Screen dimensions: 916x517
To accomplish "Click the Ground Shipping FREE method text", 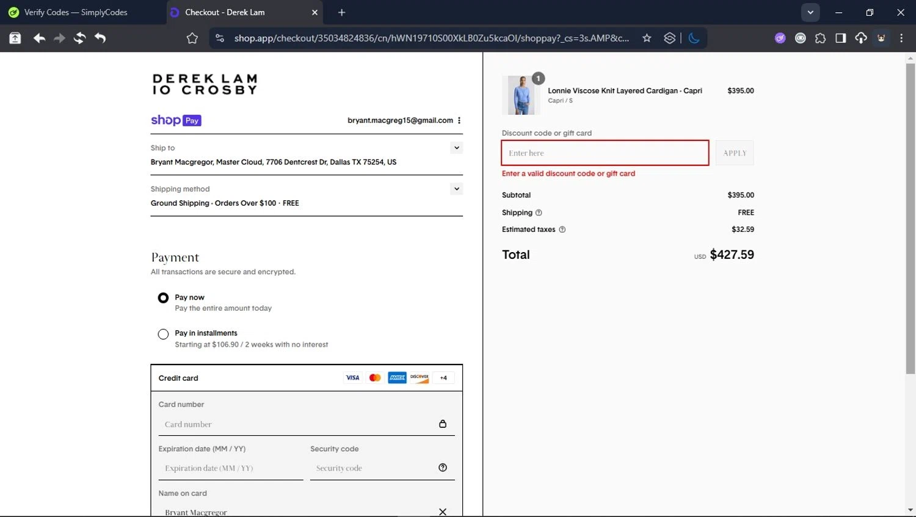I will click(x=225, y=203).
